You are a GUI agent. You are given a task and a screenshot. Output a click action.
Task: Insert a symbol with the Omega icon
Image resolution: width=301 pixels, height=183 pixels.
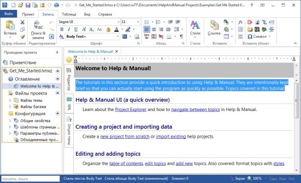point(250,36)
